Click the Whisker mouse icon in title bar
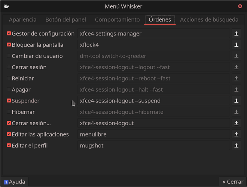The image size is (247, 187). [x=6, y=6]
